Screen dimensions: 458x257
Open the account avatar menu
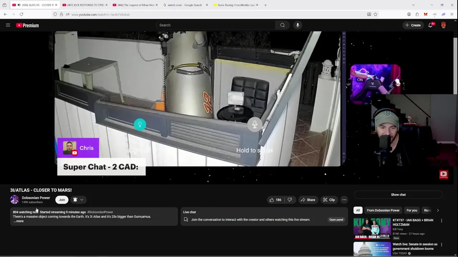click(443, 25)
